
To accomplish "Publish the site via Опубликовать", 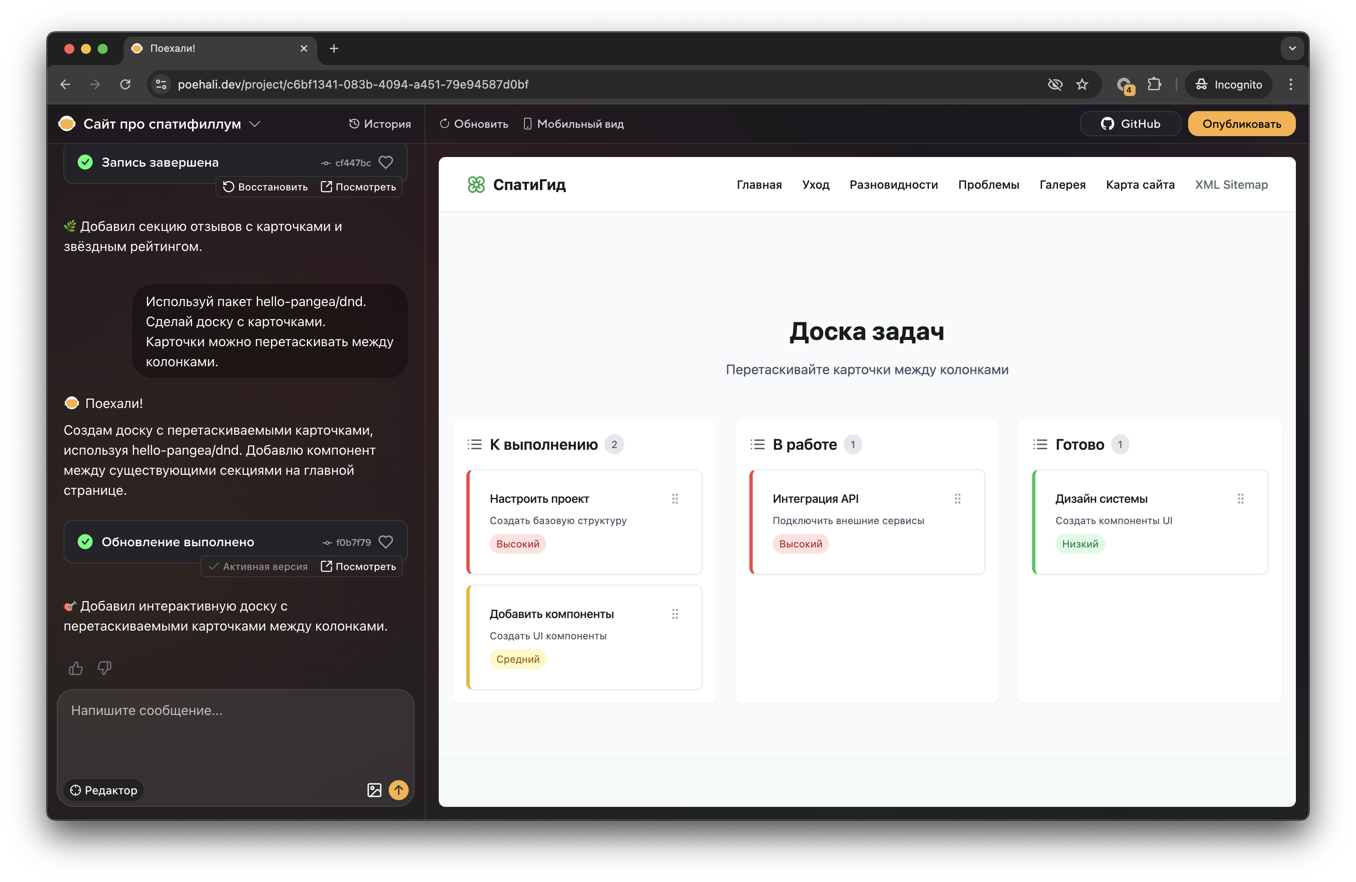I will tap(1242, 123).
